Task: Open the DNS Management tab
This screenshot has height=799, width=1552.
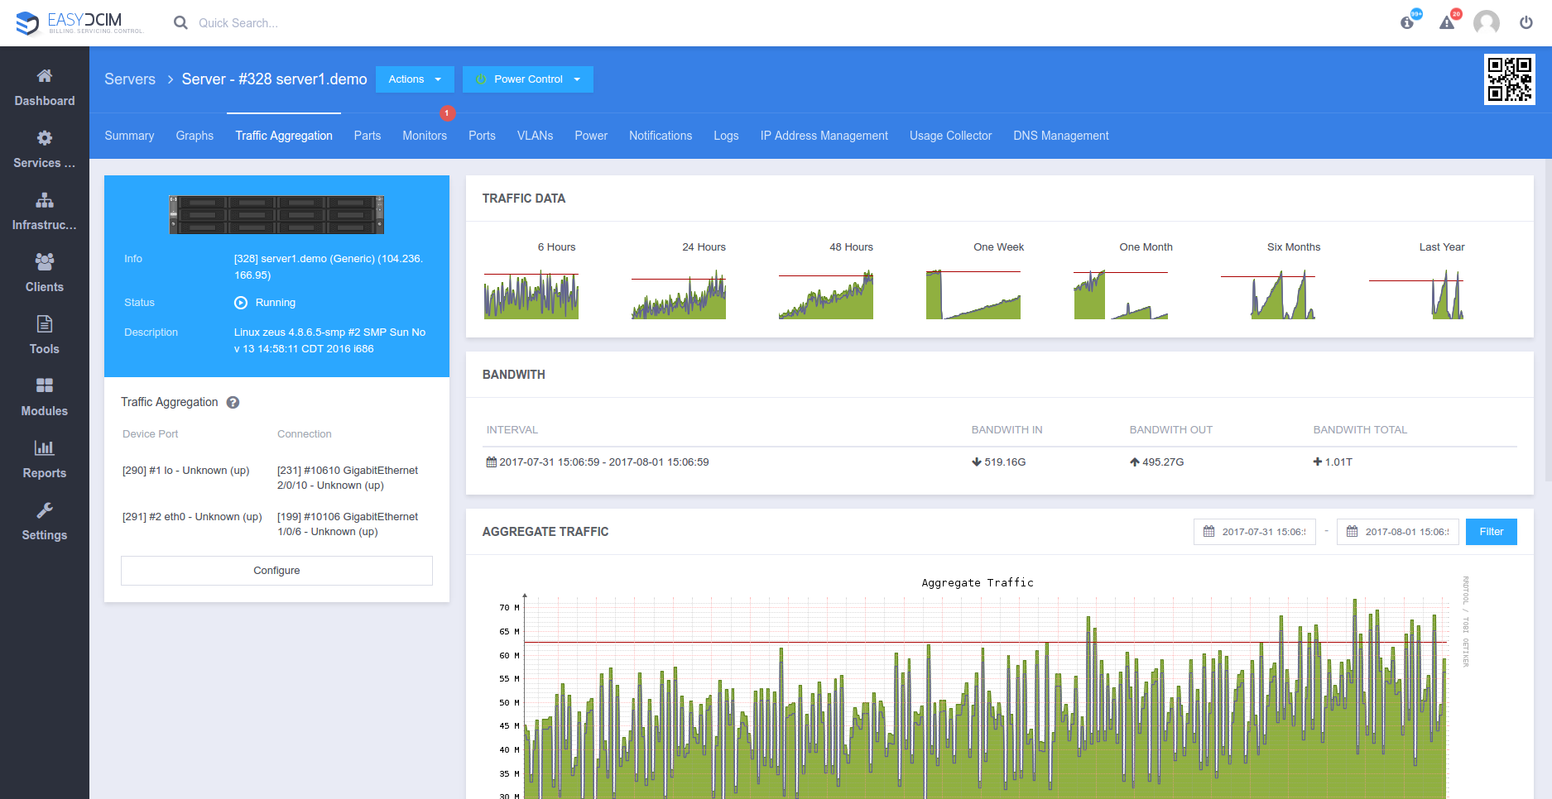Action: click(1061, 136)
